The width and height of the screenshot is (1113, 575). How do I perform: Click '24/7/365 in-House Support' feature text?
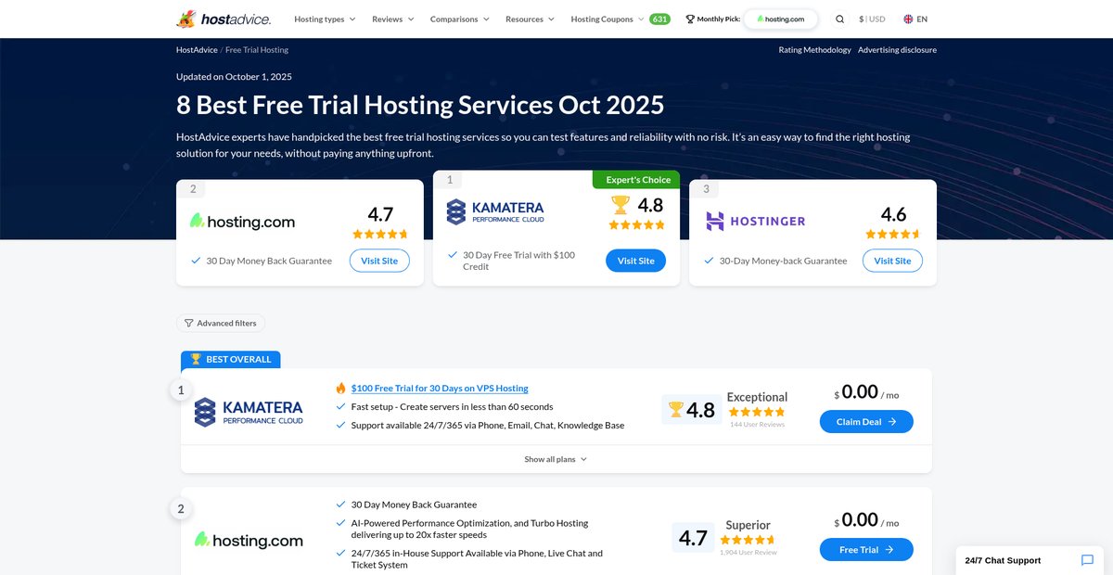[477, 558]
